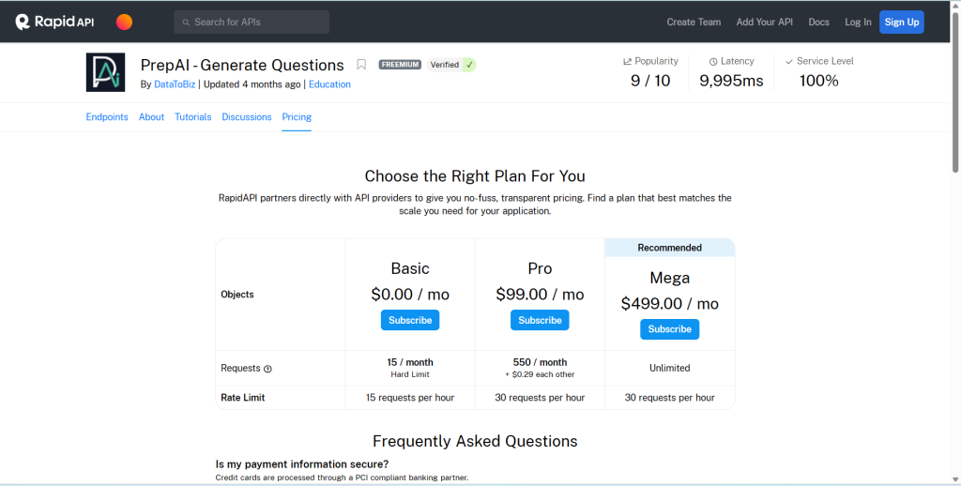The height and width of the screenshot is (486, 961).
Task: Click the Requests info help icon
Action: coord(267,369)
